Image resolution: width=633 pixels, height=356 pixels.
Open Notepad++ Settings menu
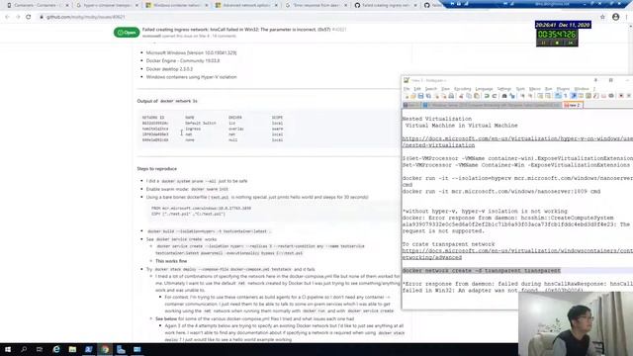503,89
